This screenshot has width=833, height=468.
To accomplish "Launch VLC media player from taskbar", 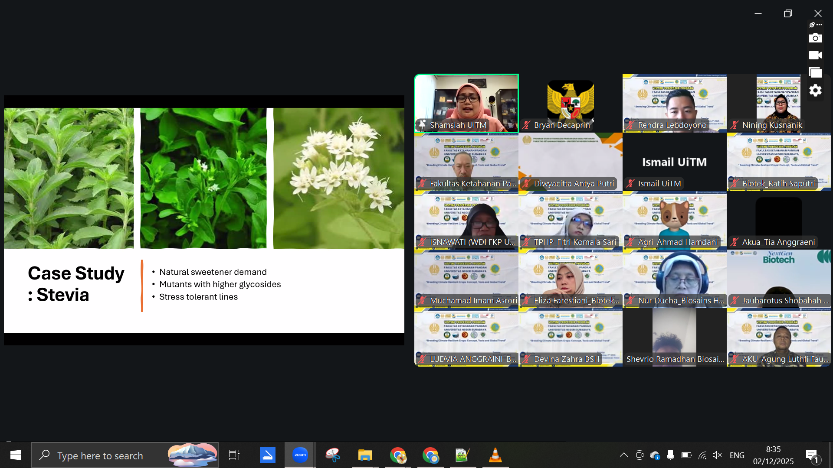I will click(495, 455).
